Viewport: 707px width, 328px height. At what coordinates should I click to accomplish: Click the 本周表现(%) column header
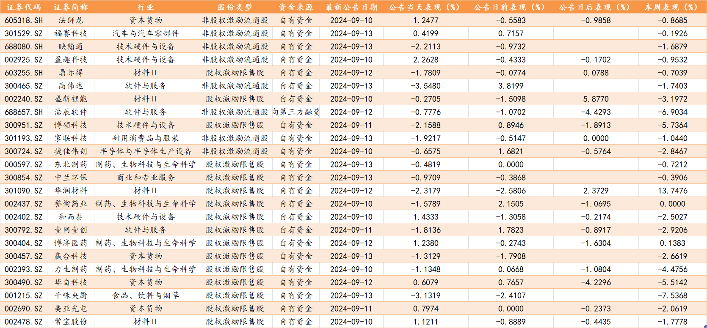point(673,7)
